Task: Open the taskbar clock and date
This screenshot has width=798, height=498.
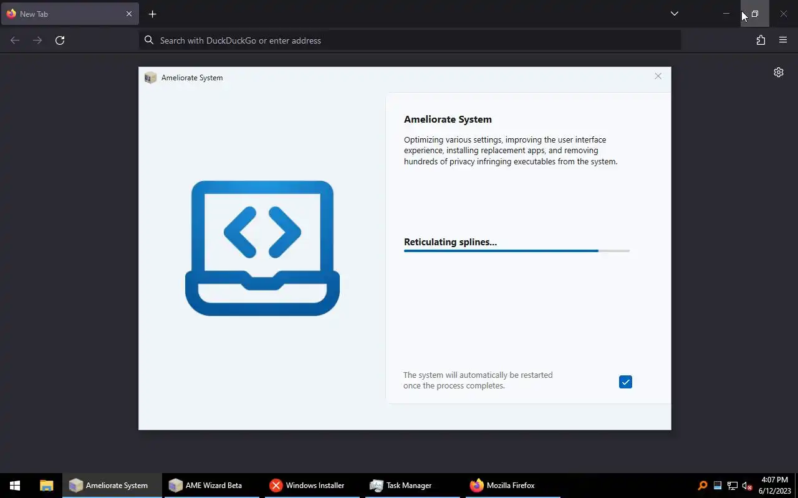Action: pyautogui.click(x=775, y=486)
